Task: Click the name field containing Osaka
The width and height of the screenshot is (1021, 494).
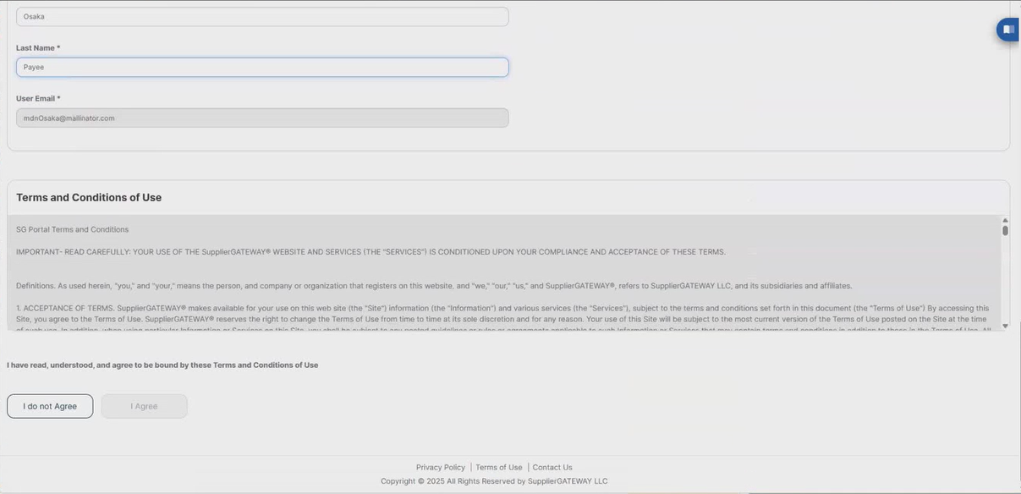Action: tap(262, 17)
